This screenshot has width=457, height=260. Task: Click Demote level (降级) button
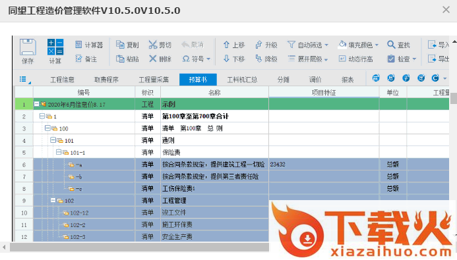click(x=266, y=59)
